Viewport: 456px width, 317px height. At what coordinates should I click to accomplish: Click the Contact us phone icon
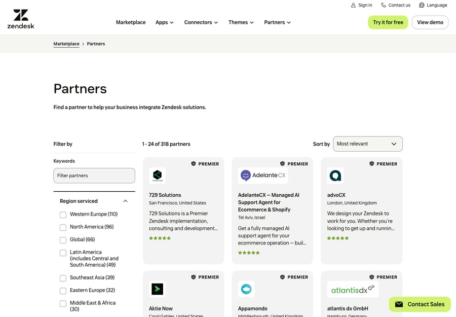point(384,5)
